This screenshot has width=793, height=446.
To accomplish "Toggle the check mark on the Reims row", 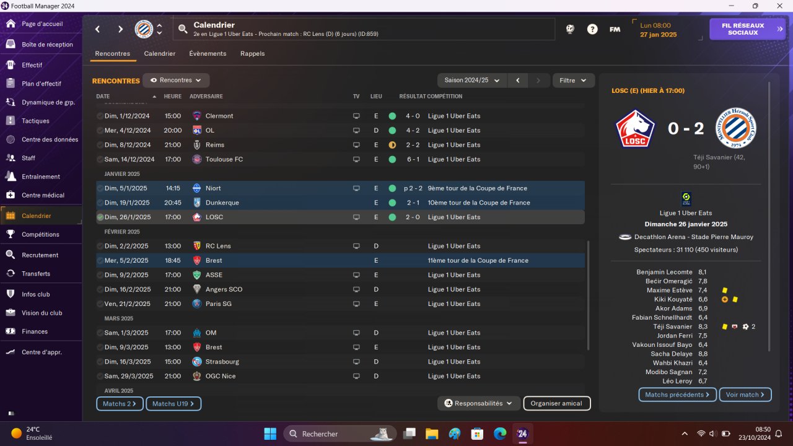I will (100, 145).
